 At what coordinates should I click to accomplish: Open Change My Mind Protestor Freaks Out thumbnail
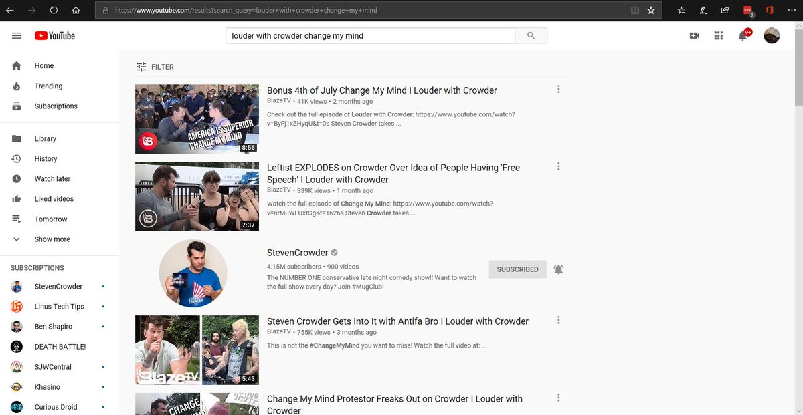197,404
